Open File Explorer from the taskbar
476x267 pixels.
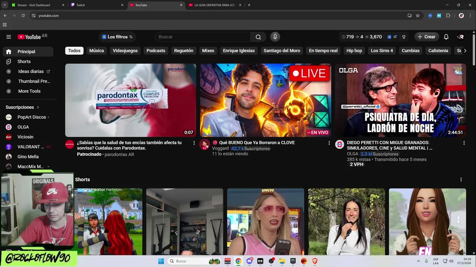coord(282,261)
